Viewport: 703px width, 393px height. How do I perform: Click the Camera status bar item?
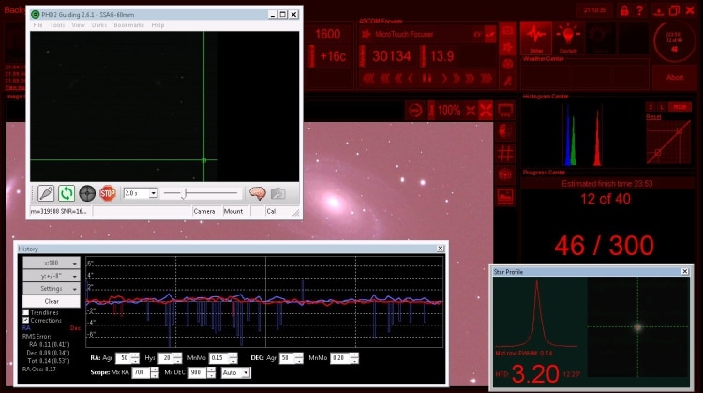204,211
